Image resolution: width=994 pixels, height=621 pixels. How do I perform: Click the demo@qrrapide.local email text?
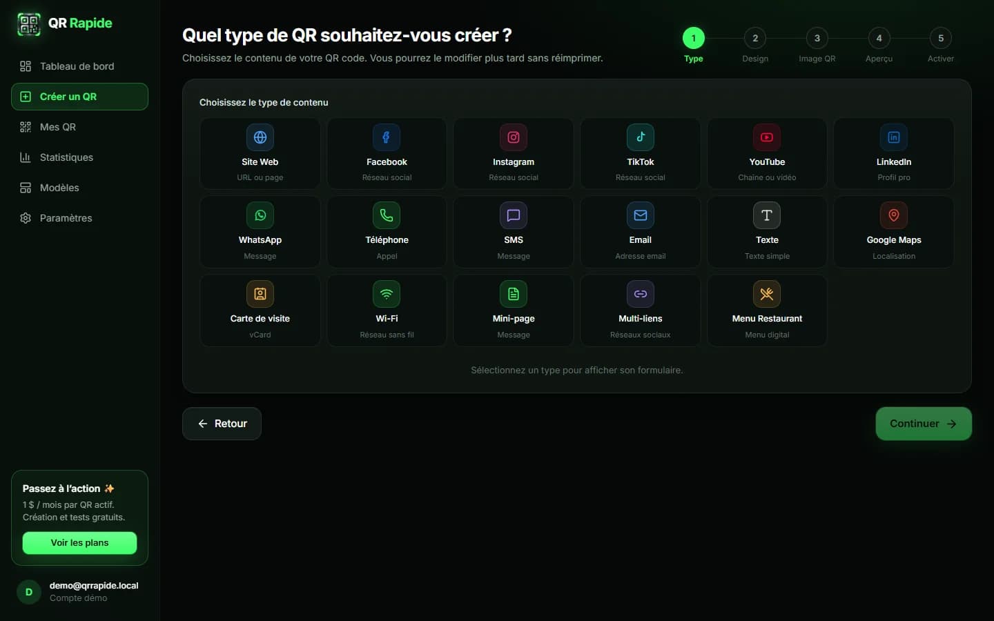point(94,586)
